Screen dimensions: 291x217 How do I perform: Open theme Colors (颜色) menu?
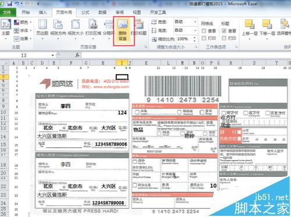pyautogui.click(x=23, y=23)
